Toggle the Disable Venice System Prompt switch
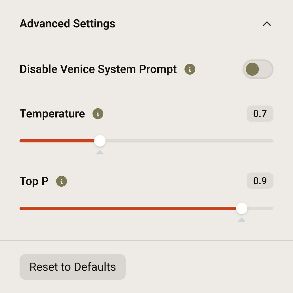Screen dimensions: 293x293 258,69
